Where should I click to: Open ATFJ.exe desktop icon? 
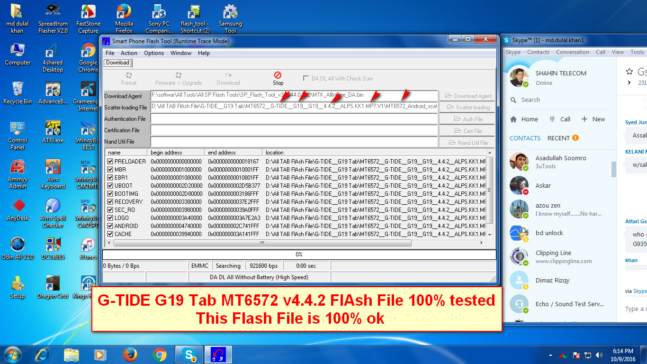click(x=53, y=132)
